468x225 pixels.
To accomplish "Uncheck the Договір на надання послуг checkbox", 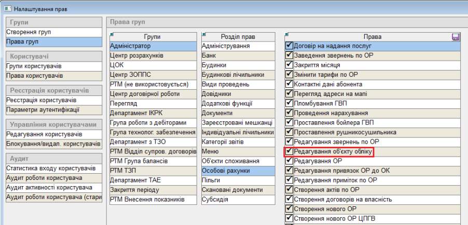I will [290, 46].
